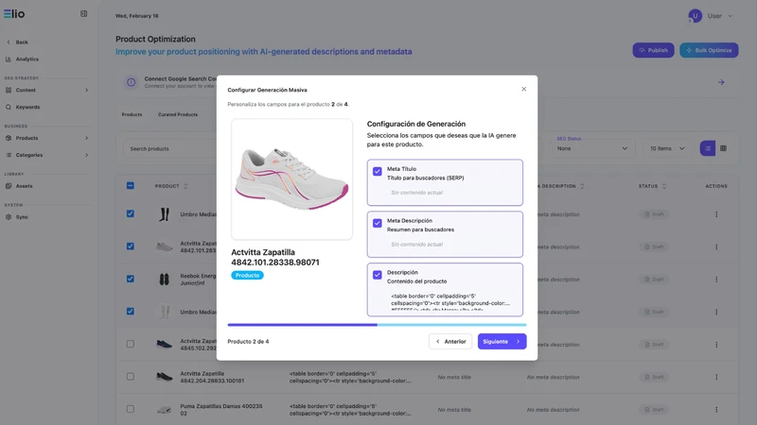
Task: Click the Analytics chart icon
Action: pos(9,59)
